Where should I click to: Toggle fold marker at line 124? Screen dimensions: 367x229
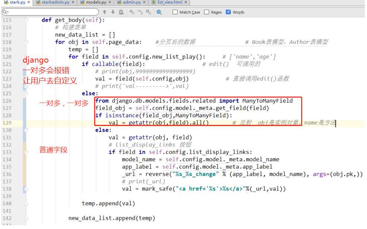pos(26,86)
